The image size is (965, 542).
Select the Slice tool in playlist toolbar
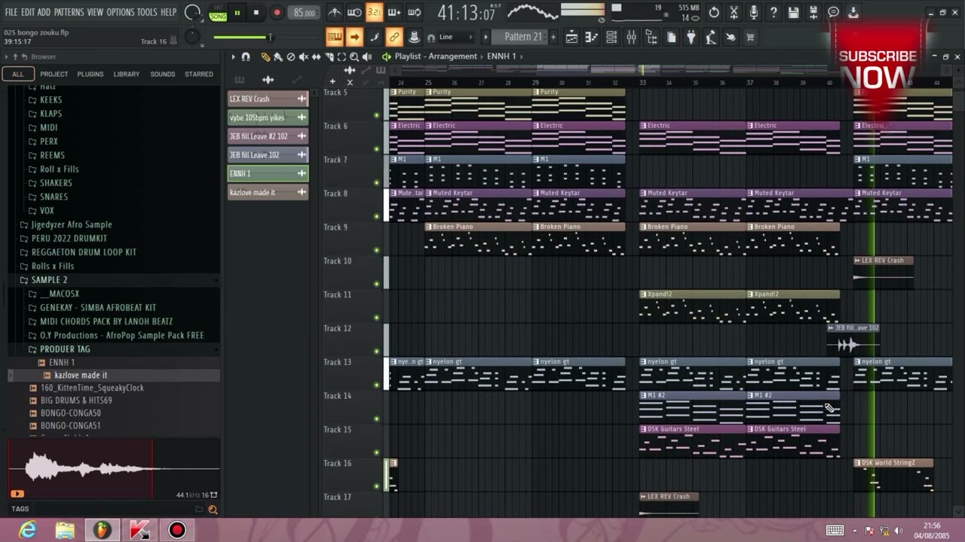[329, 56]
